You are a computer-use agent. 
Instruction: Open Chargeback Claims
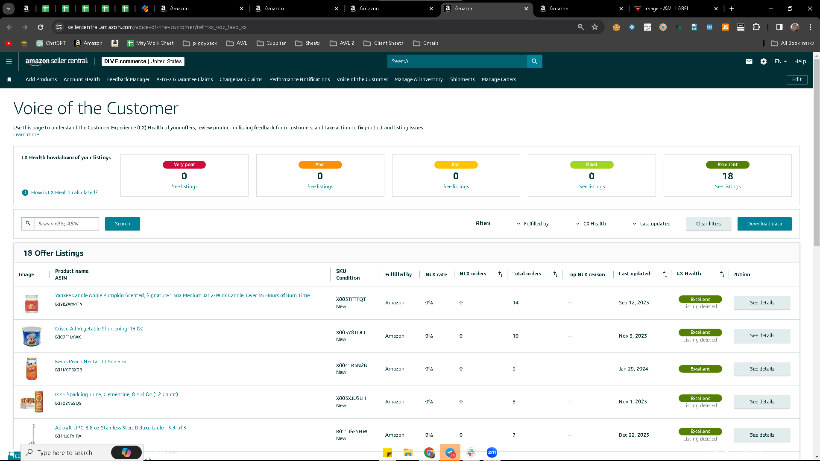coord(241,79)
